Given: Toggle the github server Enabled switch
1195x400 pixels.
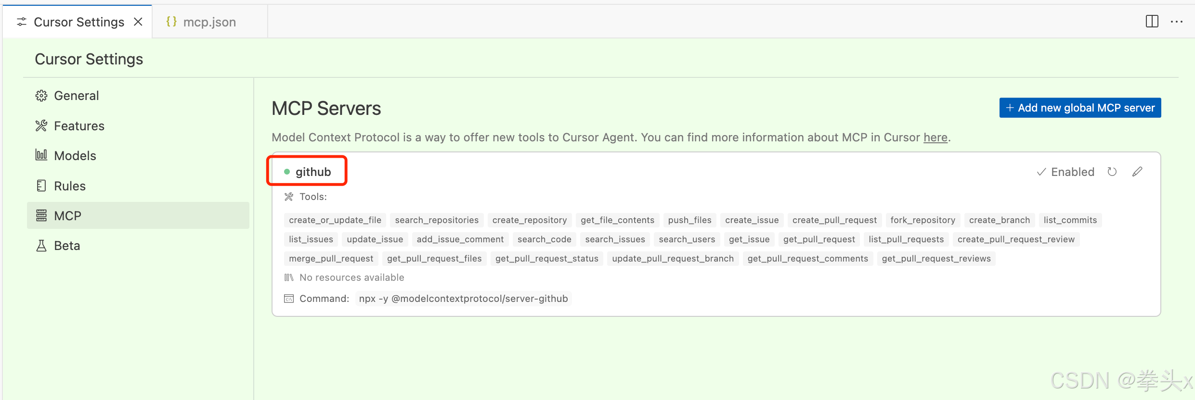Looking at the screenshot, I should click(1065, 172).
